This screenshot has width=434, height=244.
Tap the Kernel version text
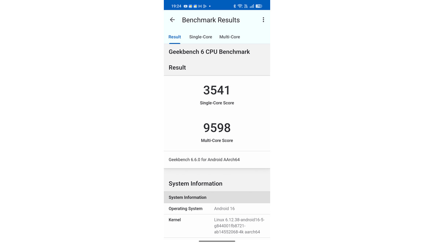click(x=239, y=226)
